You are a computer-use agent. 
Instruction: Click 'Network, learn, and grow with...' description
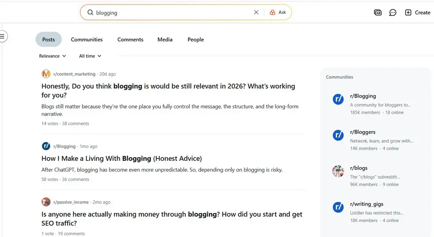pos(382,141)
